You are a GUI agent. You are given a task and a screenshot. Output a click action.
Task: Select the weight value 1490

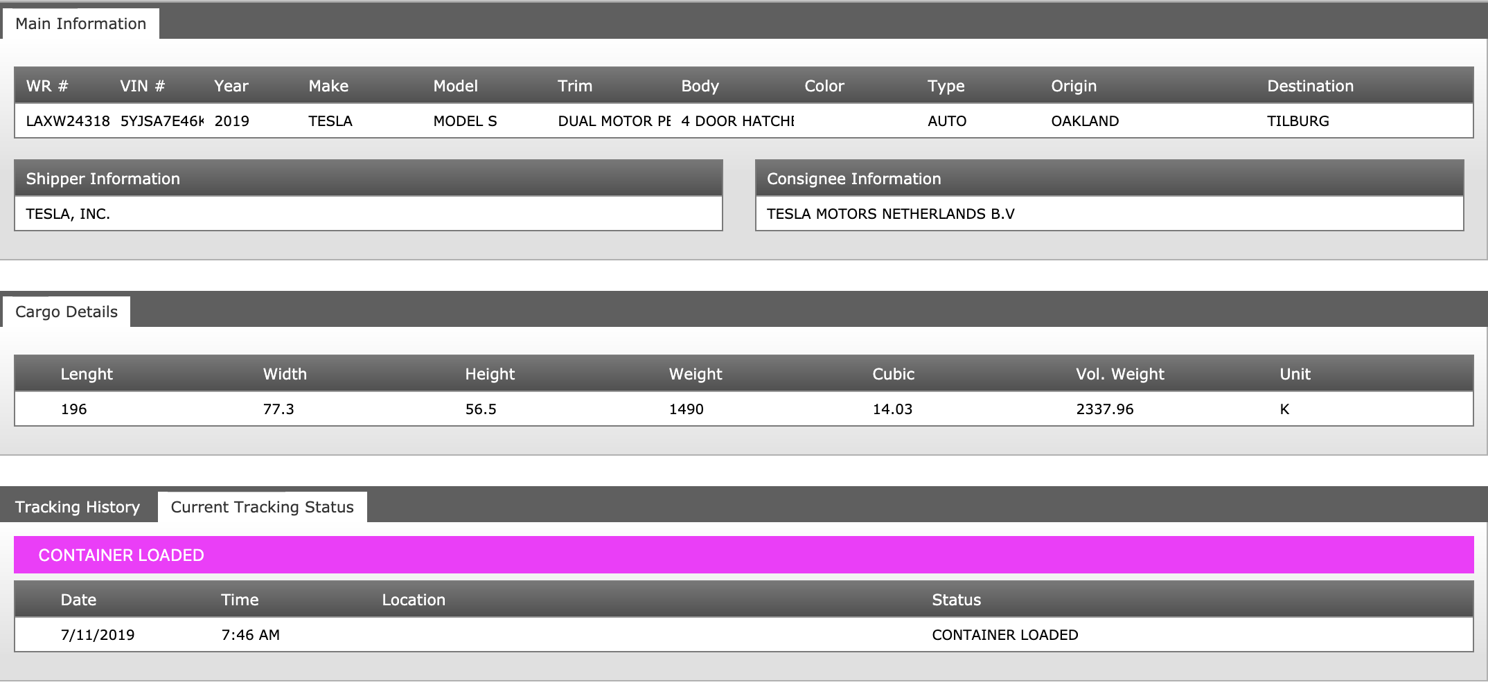click(x=687, y=409)
